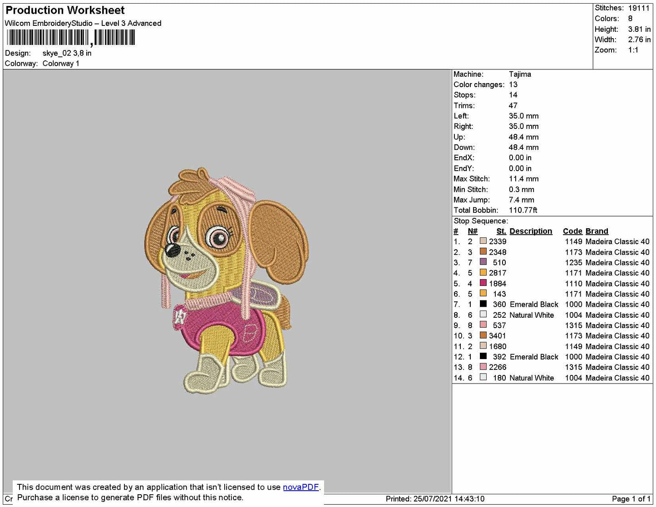Click the purple swatch in stop 3

pos(483,262)
